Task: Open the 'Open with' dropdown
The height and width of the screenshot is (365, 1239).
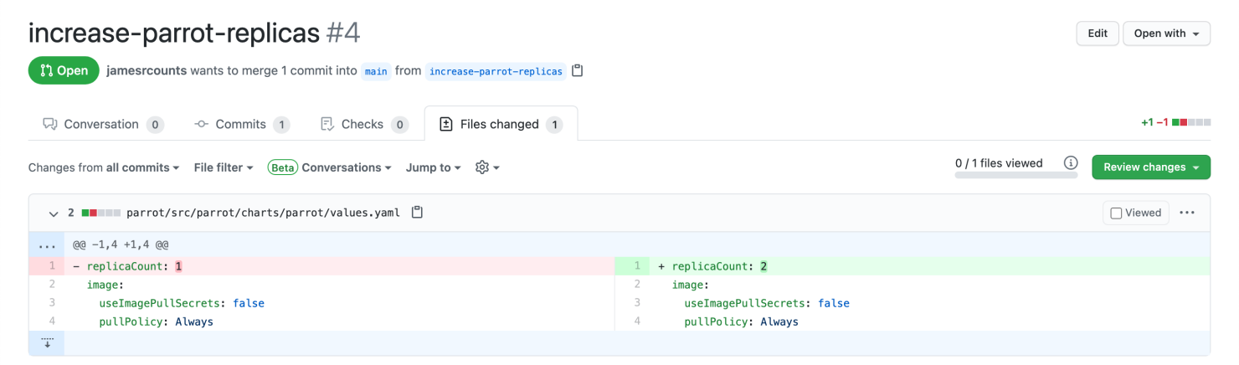Action: click(1166, 33)
